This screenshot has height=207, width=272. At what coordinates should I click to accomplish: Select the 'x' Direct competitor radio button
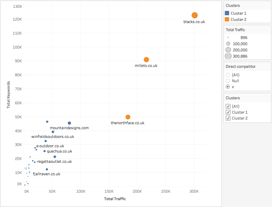[x=228, y=87]
